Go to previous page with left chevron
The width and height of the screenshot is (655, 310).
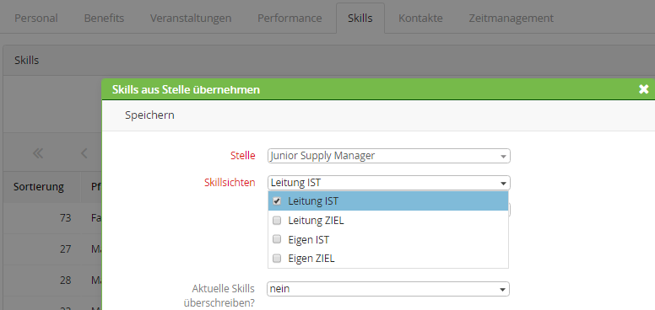(84, 154)
